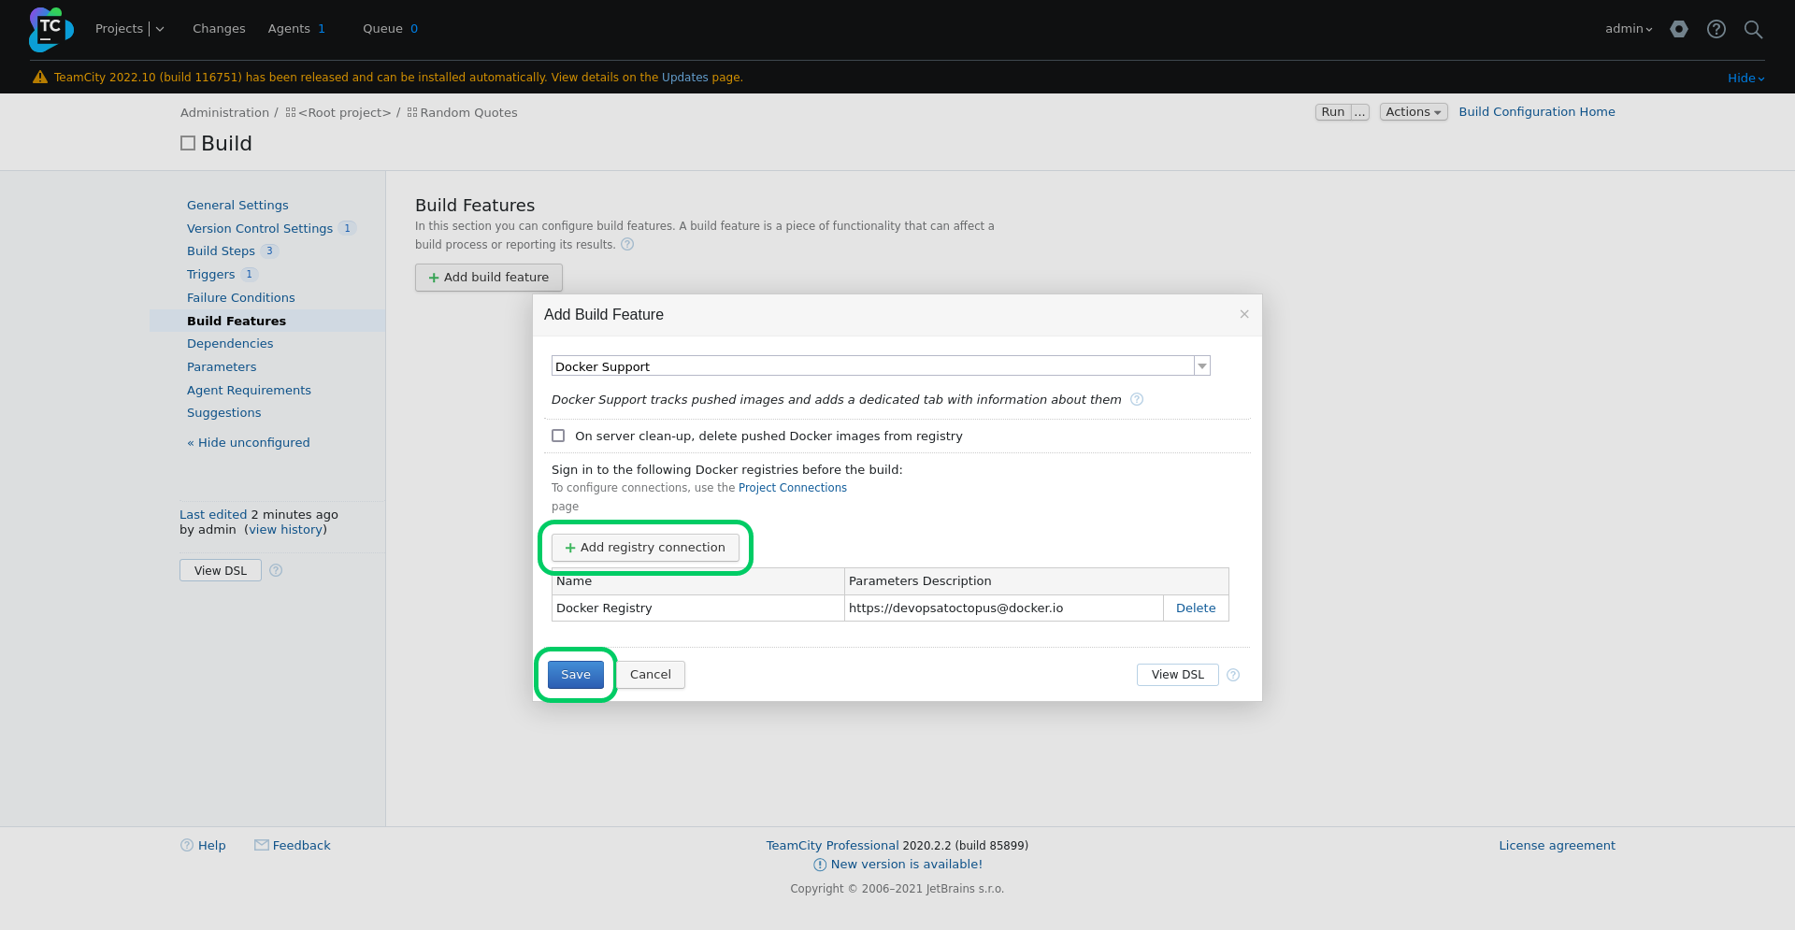Open the admin user menu

coord(1629,29)
